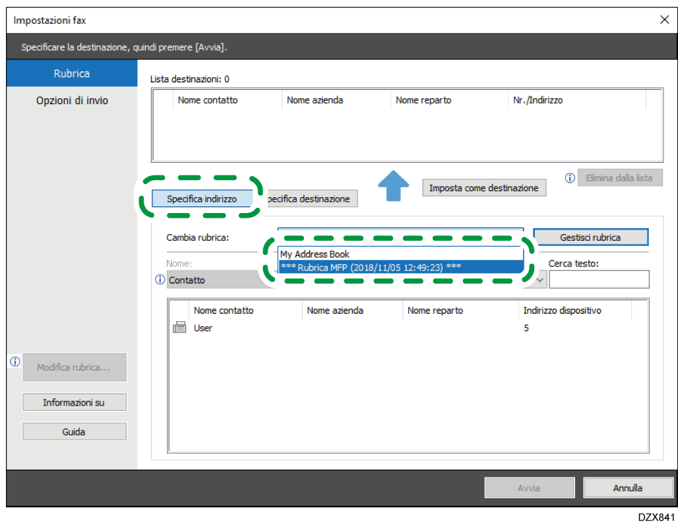The height and width of the screenshot is (525, 678).
Task: Open Informazioni su
Action: 75,402
